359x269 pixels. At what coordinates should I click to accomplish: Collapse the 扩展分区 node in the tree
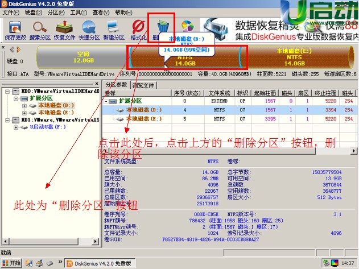[15, 99]
